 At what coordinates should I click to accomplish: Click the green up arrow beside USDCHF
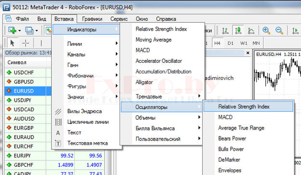9,73
